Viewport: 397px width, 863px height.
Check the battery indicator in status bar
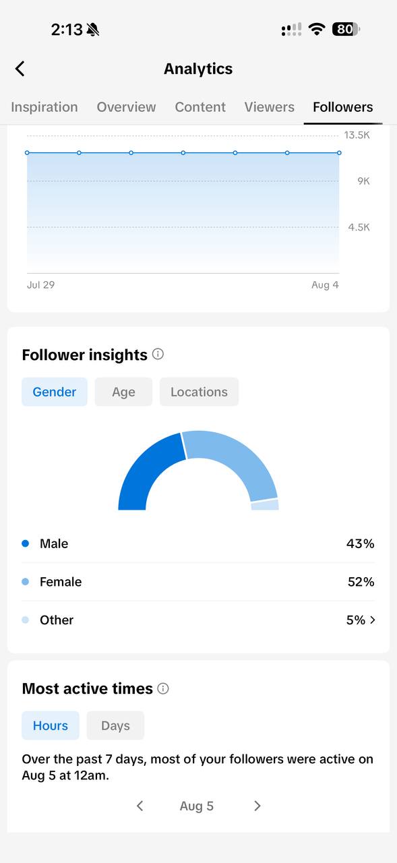[x=346, y=29]
